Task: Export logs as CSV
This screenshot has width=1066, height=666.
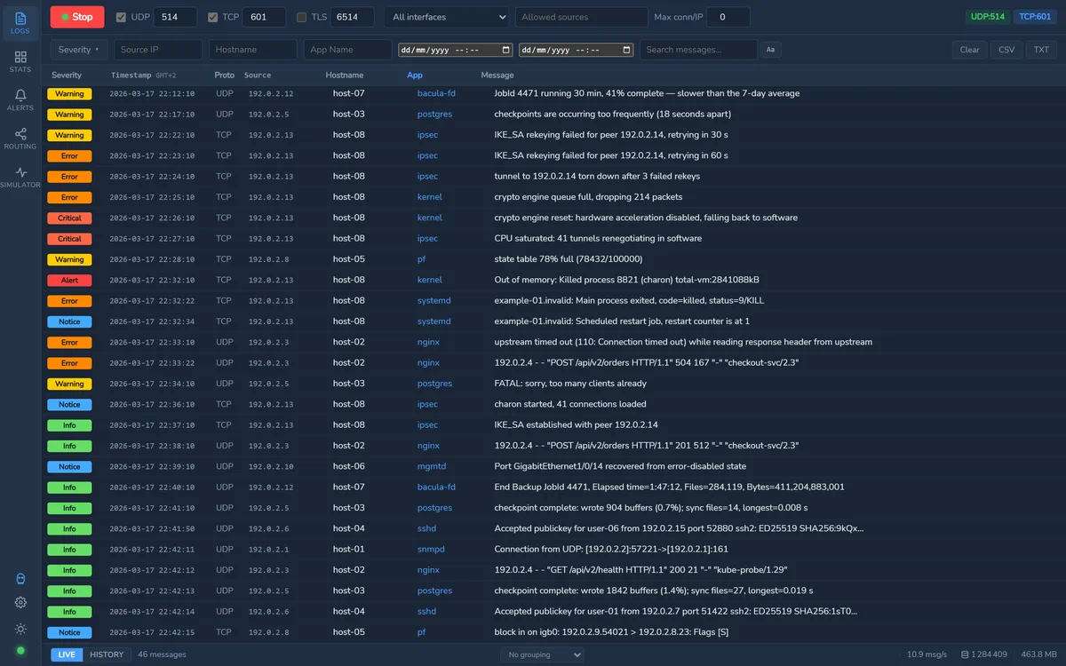Action: (x=1006, y=50)
